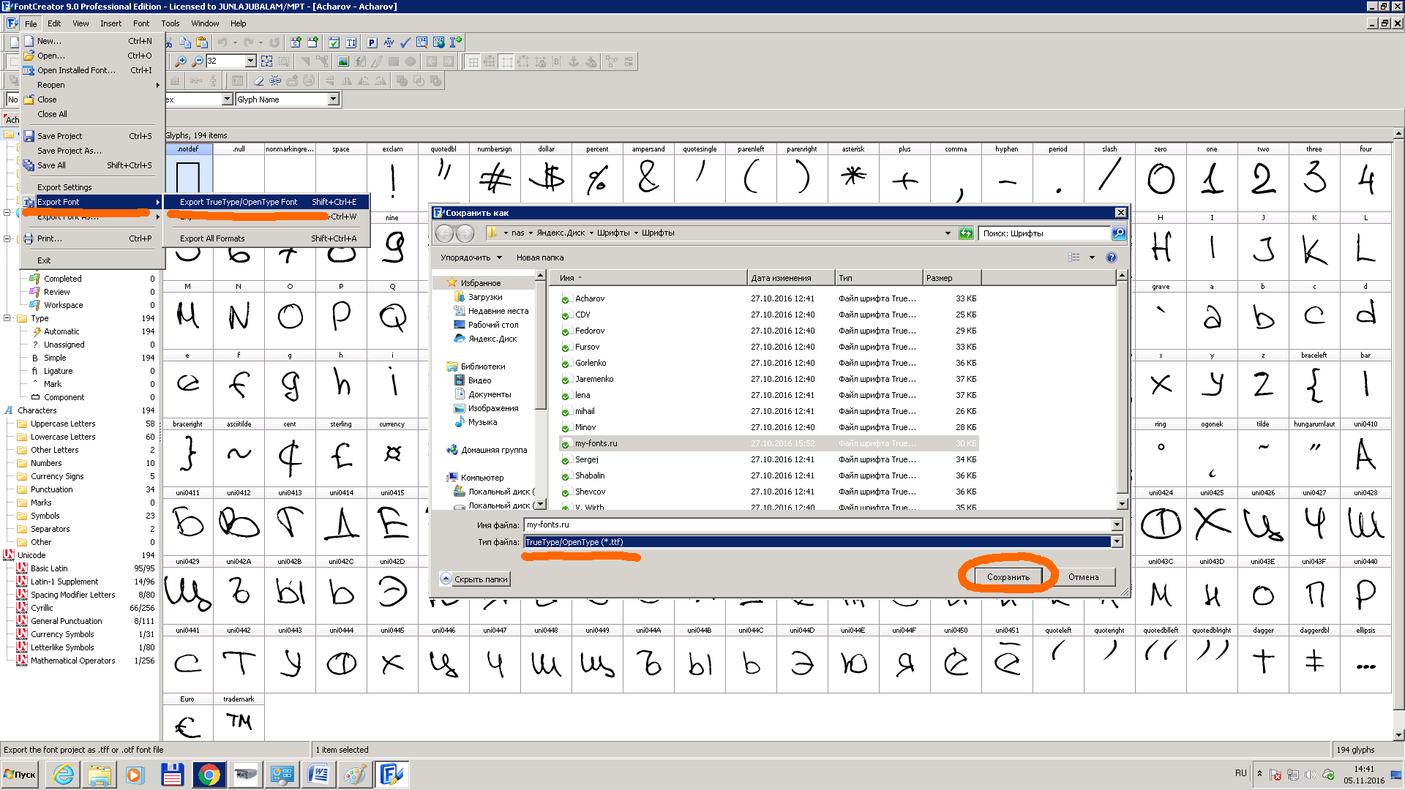Open the Тип файла dropdown arrow
The height and width of the screenshot is (790, 1405).
pyautogui.click(x=1117, y=542)
